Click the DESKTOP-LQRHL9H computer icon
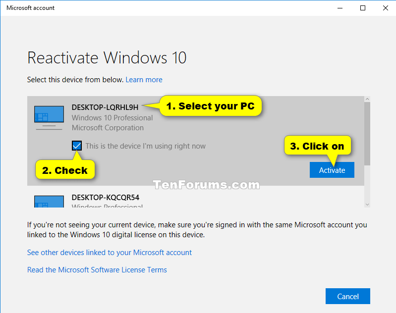Screen dimensions: 396x313 [x=49, y=118]
